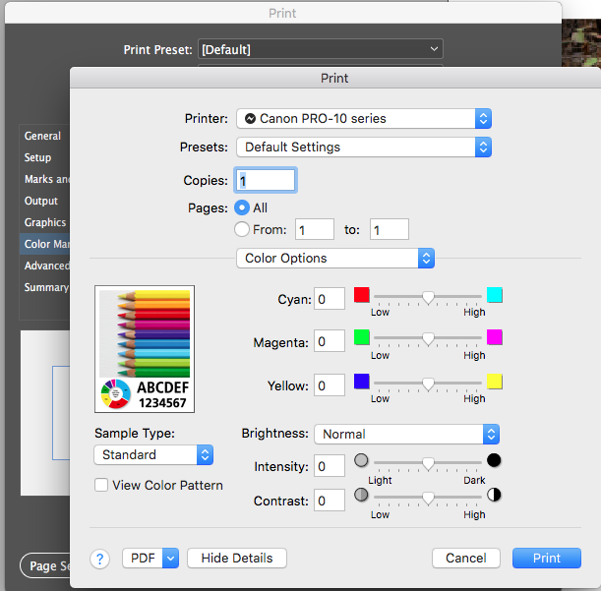Click the half-filled High contrast icon
601x591 pixels.
494,495
